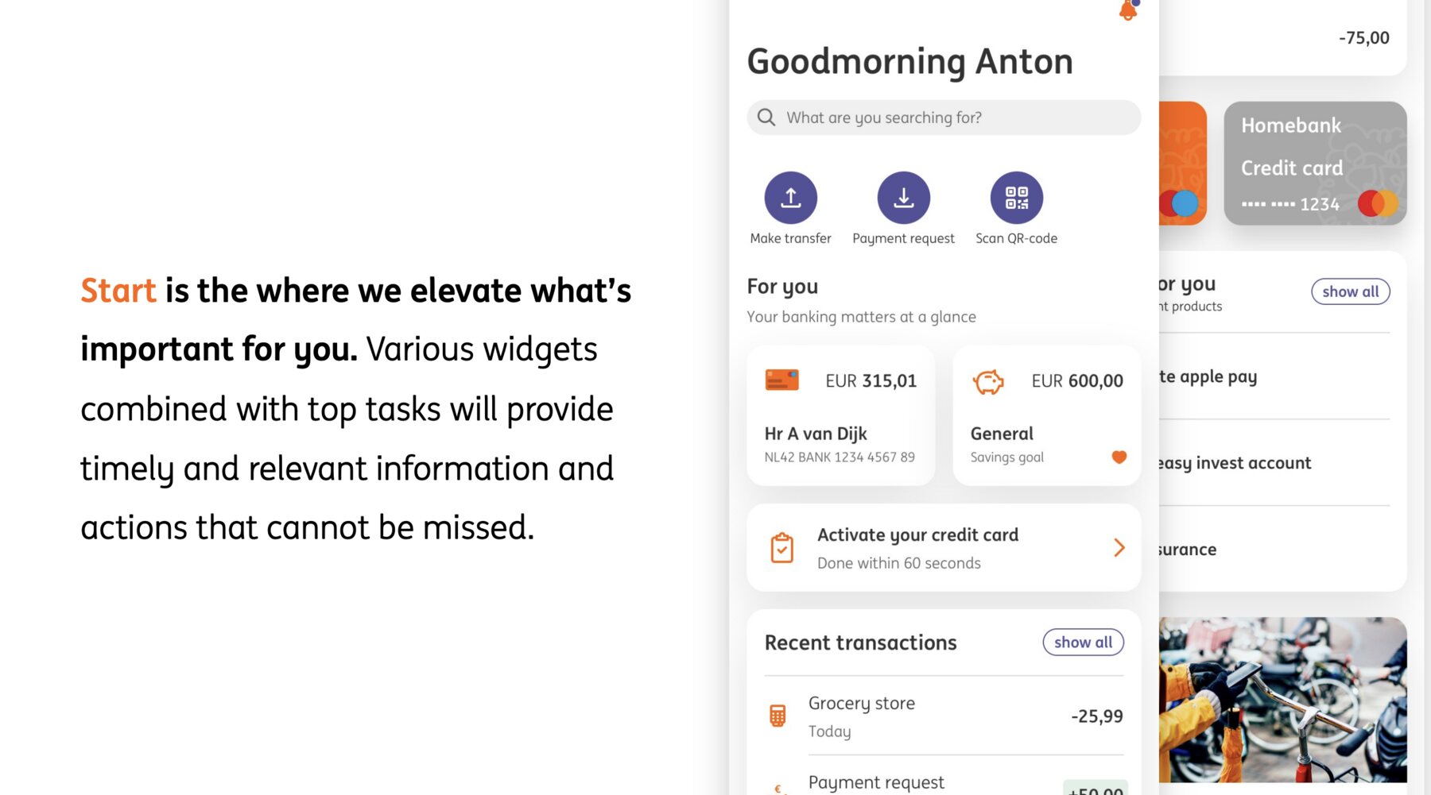
Task: Click the Make transfer label
Action: point(790,238)
